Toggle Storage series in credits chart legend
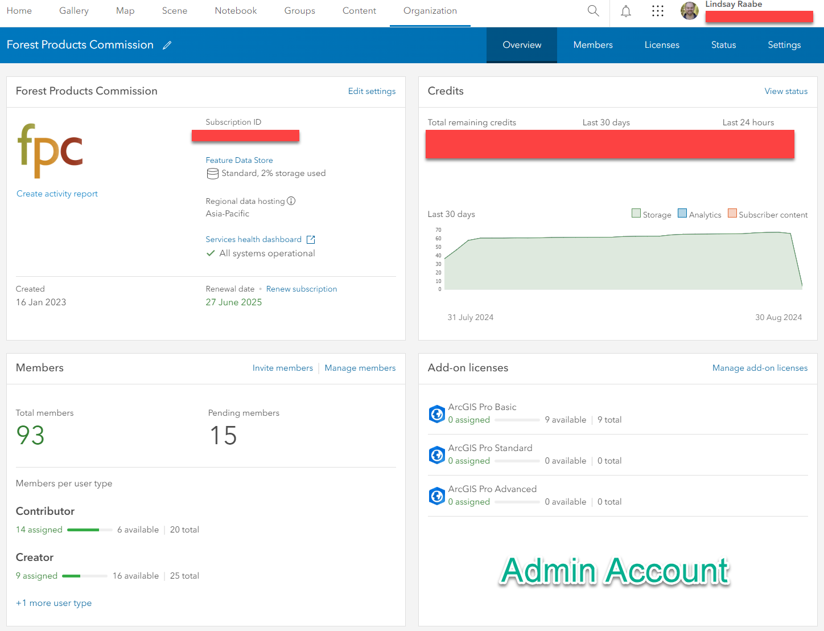Viewport: 824px width, 631px height. pos(652,214)
